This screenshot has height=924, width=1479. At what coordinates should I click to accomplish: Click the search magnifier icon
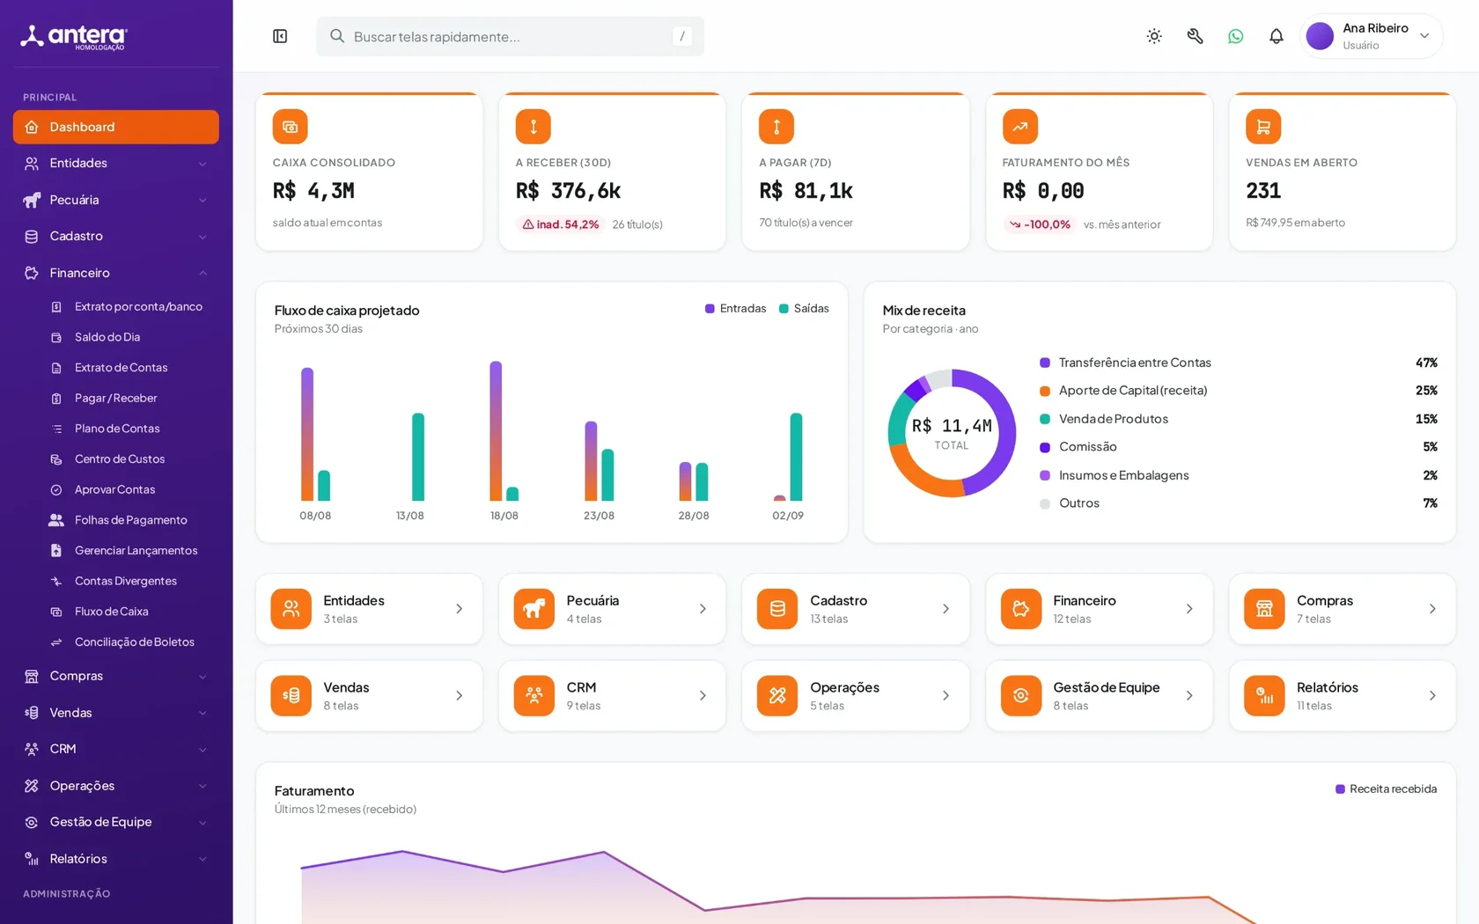pyautogui.click(x=337, y=36)
